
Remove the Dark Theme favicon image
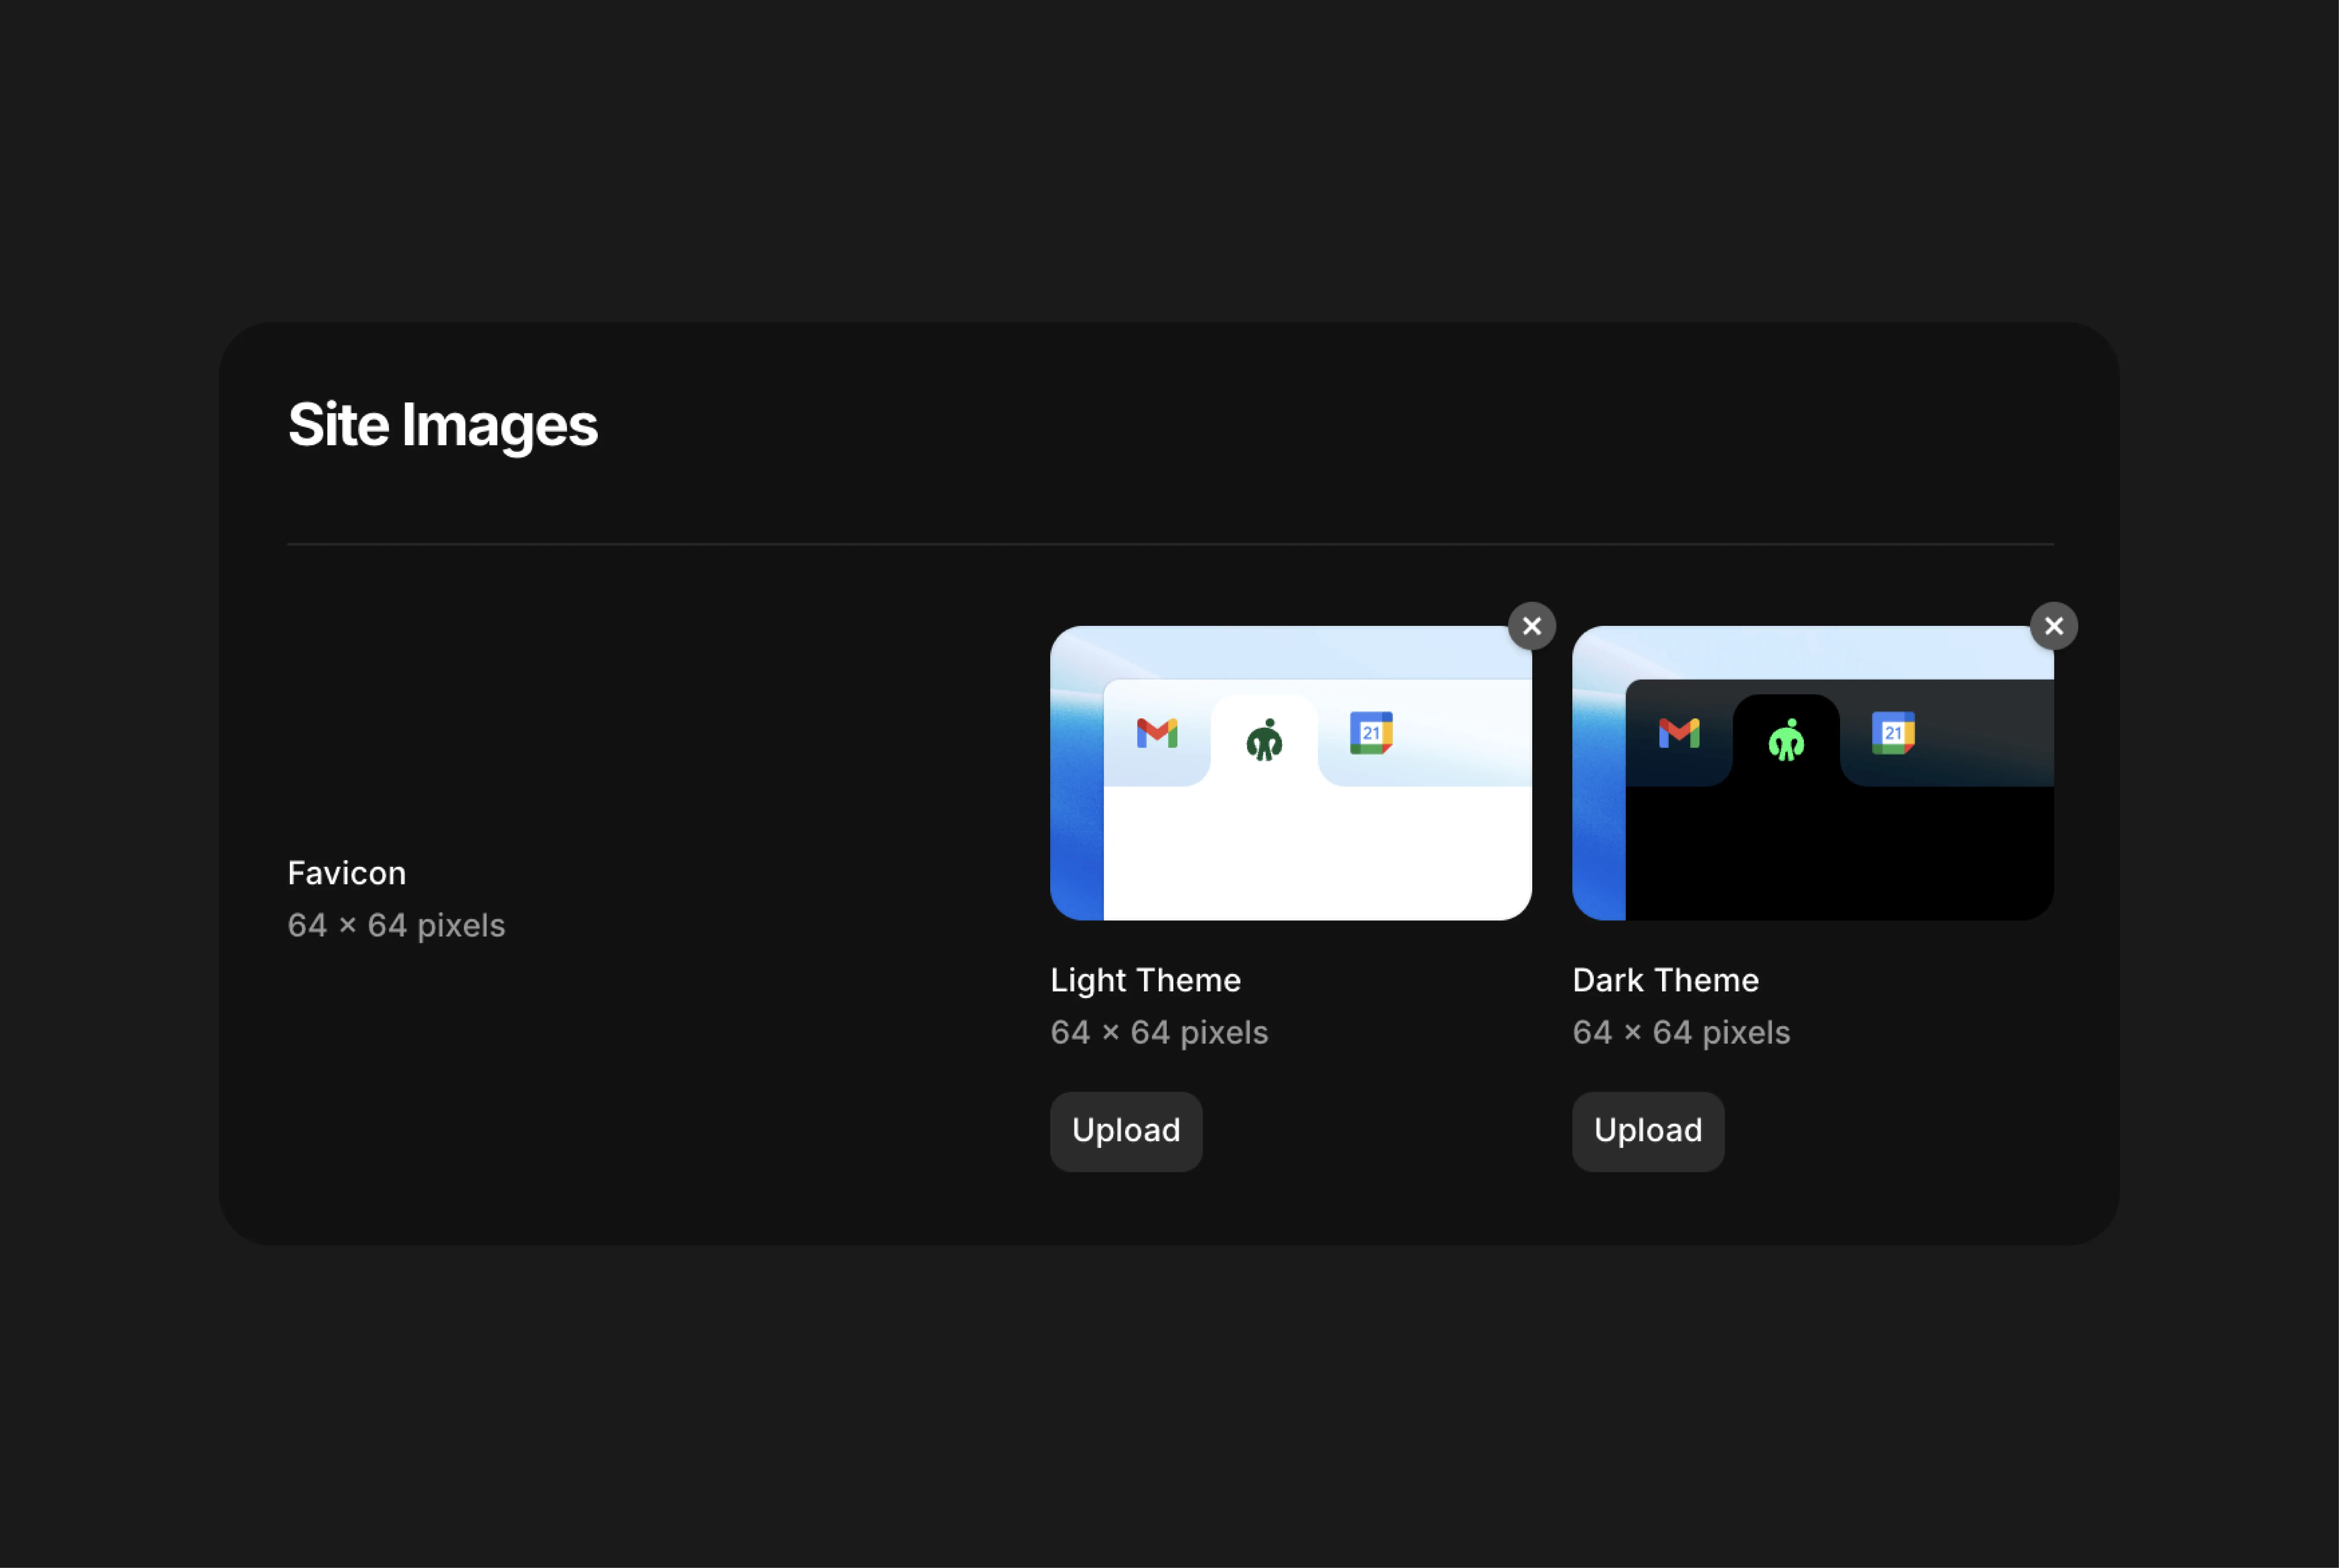click(2053, 626)
